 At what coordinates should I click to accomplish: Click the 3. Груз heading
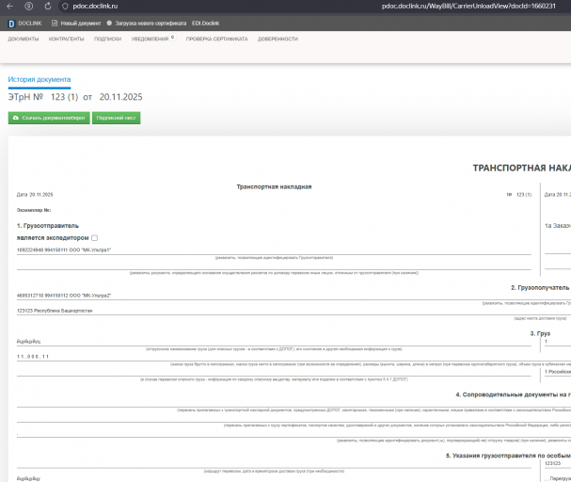(540, 333)
